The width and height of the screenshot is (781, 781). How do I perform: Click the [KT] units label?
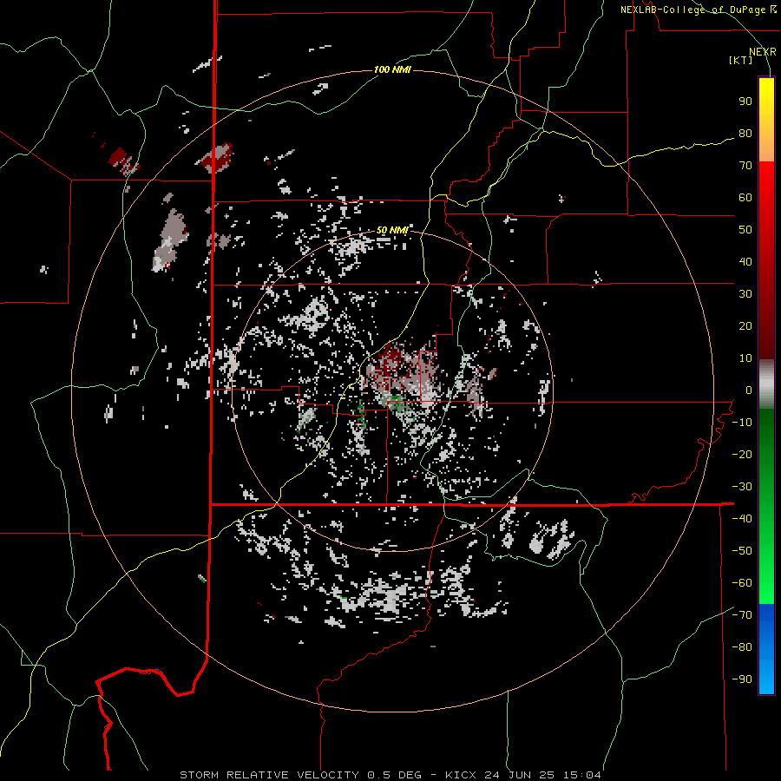(740, 60)
